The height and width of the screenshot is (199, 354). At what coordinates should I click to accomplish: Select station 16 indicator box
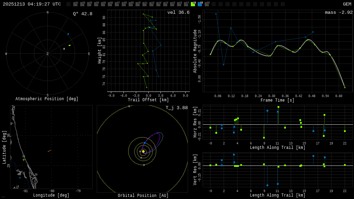tap(179, 4)
